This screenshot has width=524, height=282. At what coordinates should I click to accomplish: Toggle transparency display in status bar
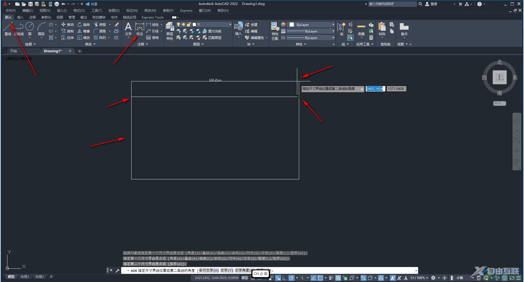[338, 278]
